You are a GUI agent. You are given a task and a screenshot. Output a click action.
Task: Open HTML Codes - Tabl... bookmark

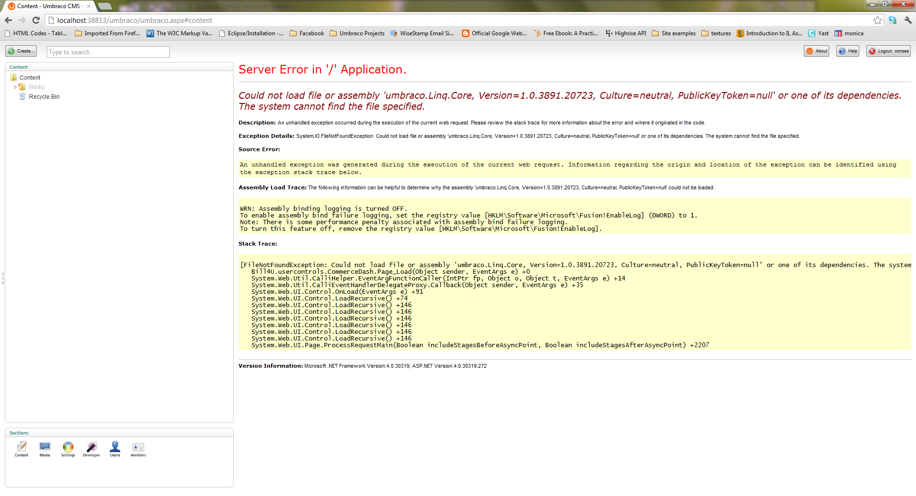(36, 33)
